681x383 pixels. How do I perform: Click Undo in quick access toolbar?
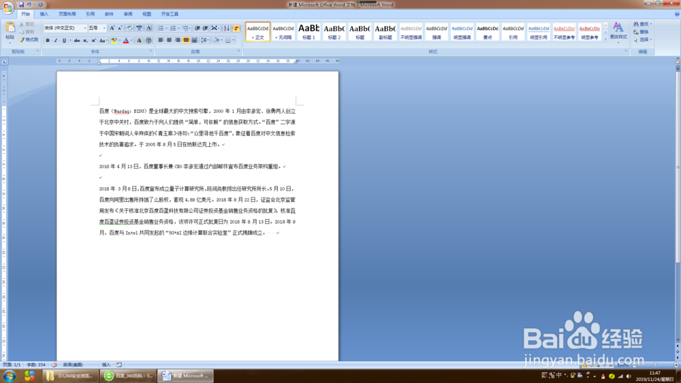[x=29, y=4]
